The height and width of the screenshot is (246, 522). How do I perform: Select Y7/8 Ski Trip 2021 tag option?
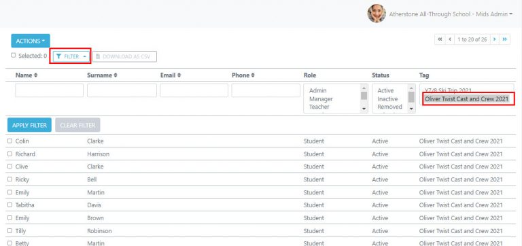[x=448, y=90]
